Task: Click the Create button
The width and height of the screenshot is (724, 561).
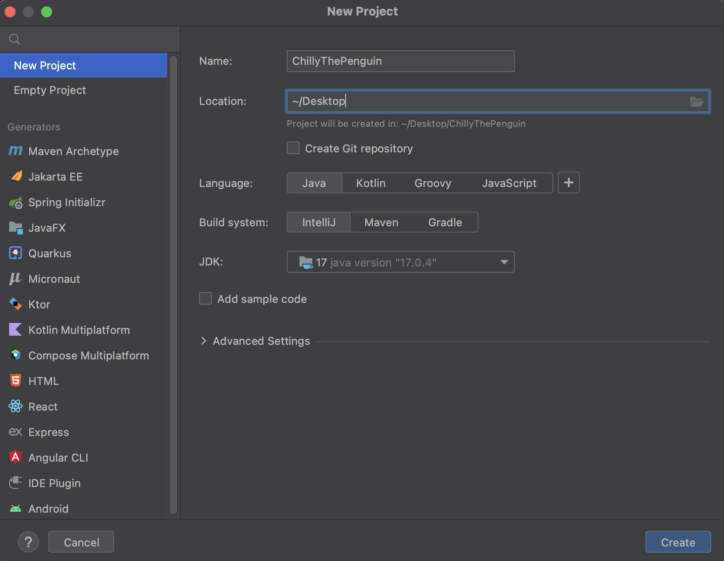Action: (678, 542)
